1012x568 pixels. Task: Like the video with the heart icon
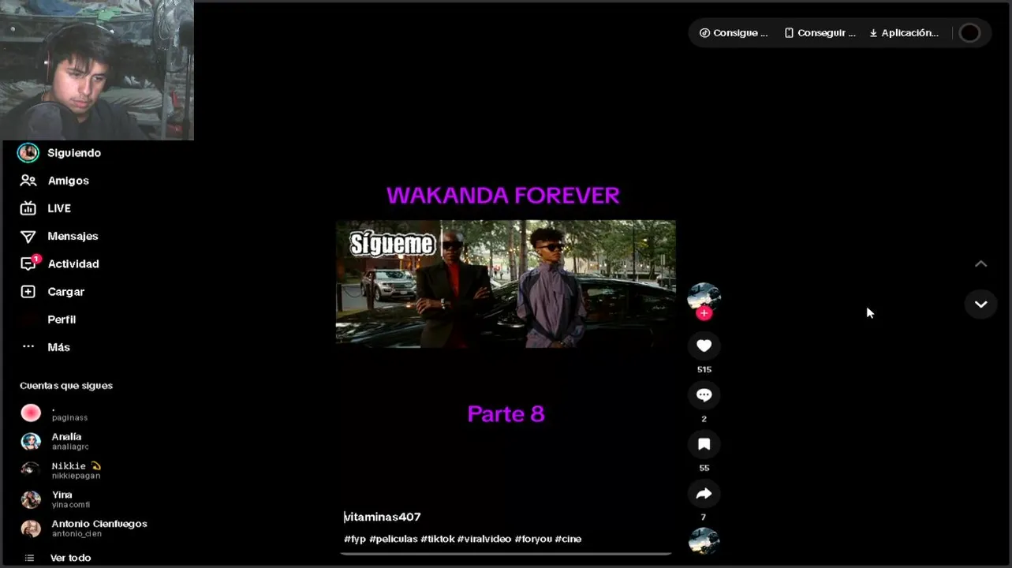704,346
